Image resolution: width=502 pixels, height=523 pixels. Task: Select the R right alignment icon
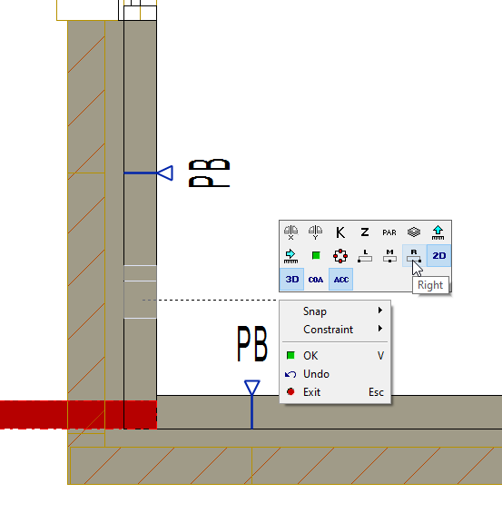tap(414, 256)
